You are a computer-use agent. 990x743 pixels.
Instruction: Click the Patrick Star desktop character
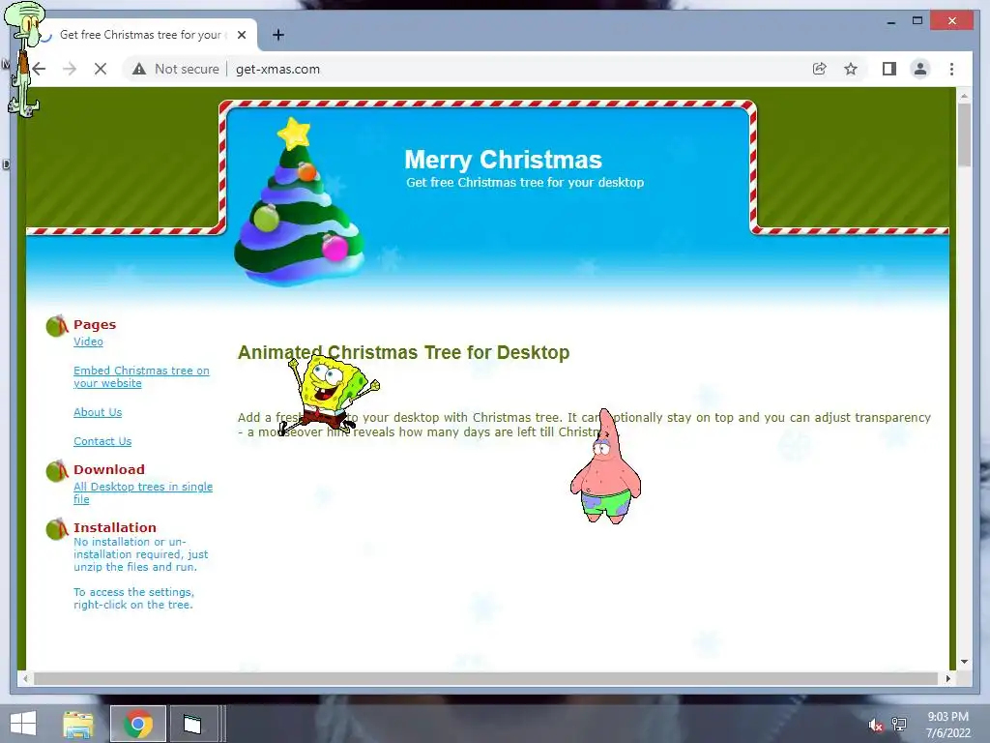(605, 467)
